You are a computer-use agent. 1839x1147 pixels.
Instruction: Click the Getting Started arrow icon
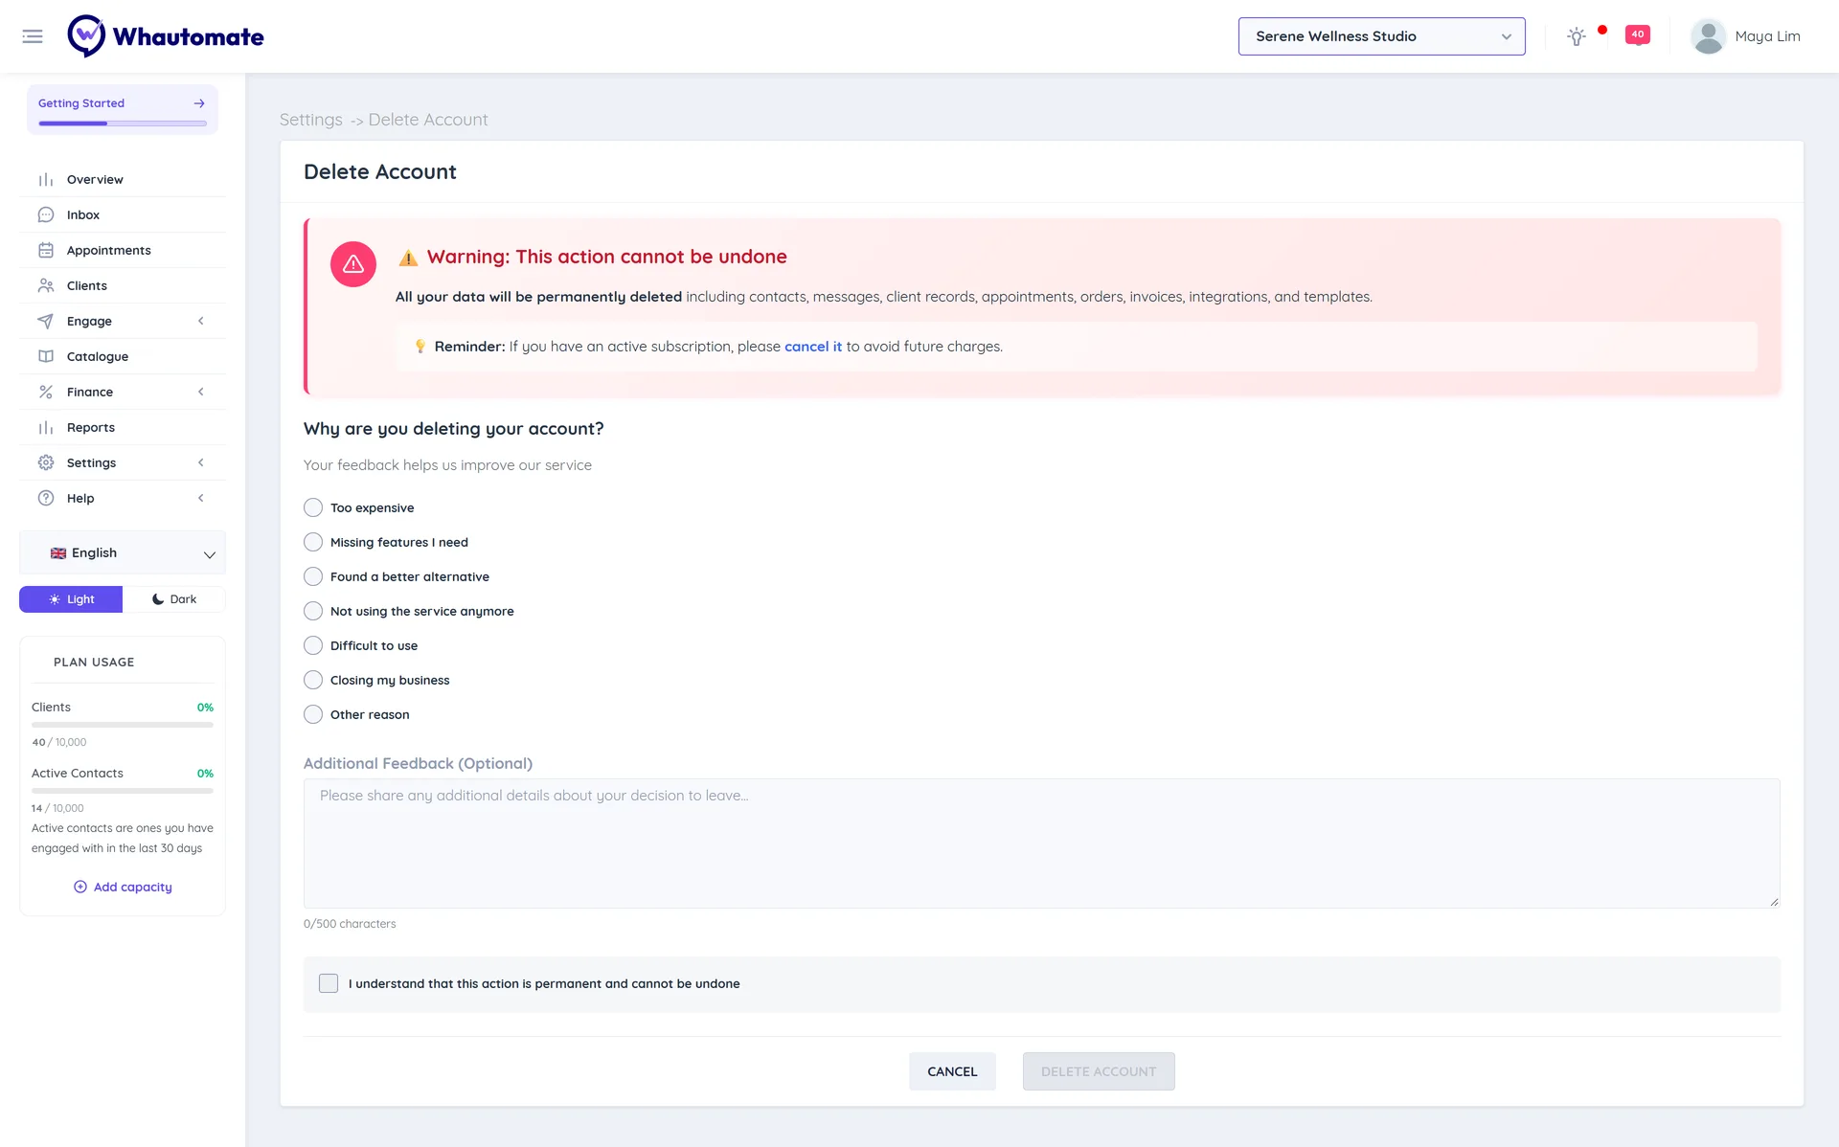(x=199, y=103)
